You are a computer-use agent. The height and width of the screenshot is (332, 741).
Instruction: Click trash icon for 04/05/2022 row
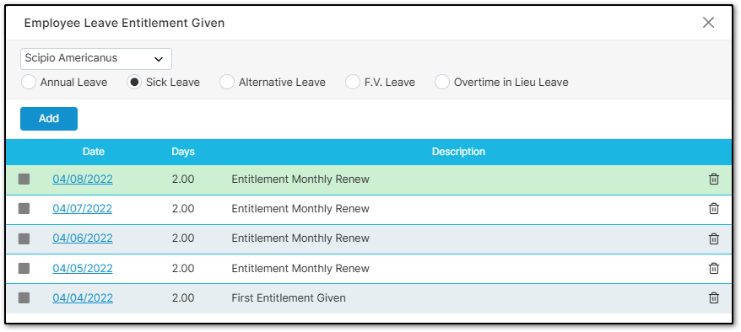[x=714, y=268]
